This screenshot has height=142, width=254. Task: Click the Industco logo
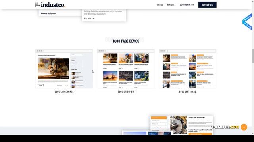(x=50, y=5)
